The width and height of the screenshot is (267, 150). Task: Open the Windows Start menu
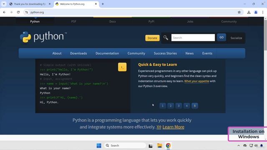(99, 145)
